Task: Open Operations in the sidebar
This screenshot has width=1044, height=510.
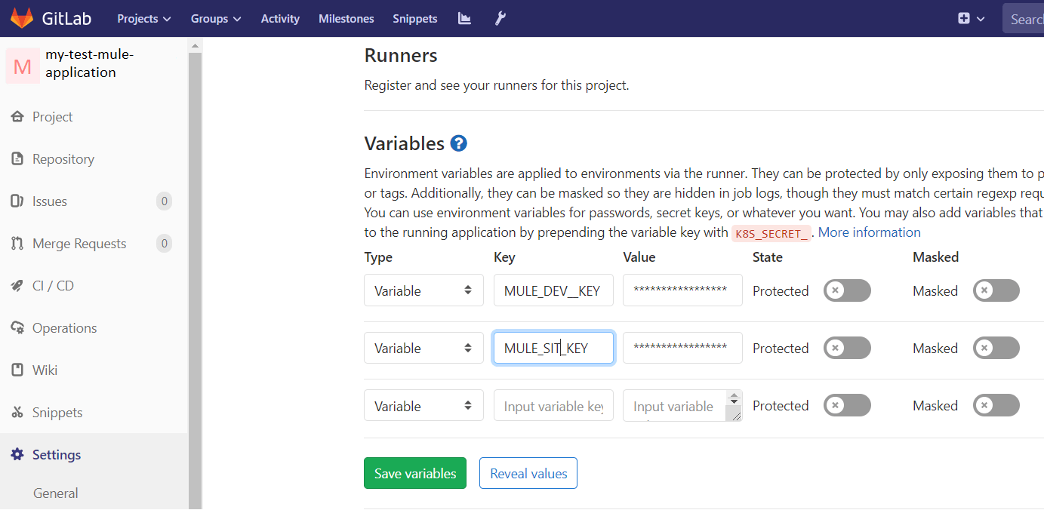Action: coord(65,327)
